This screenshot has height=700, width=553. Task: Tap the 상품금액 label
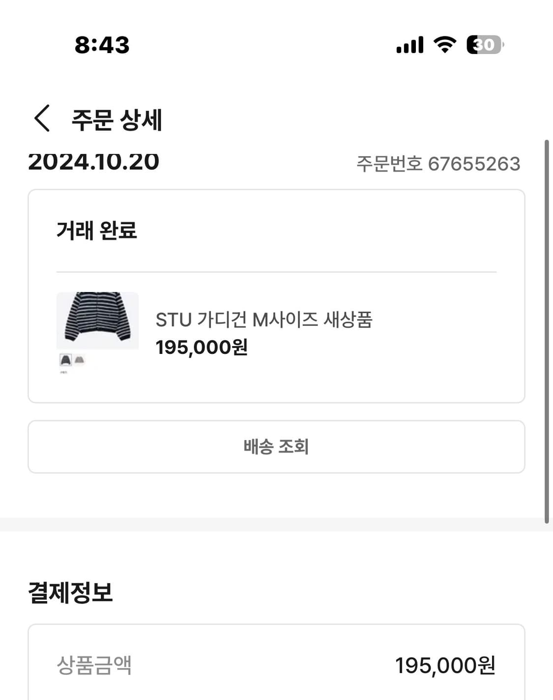(94, 666)
